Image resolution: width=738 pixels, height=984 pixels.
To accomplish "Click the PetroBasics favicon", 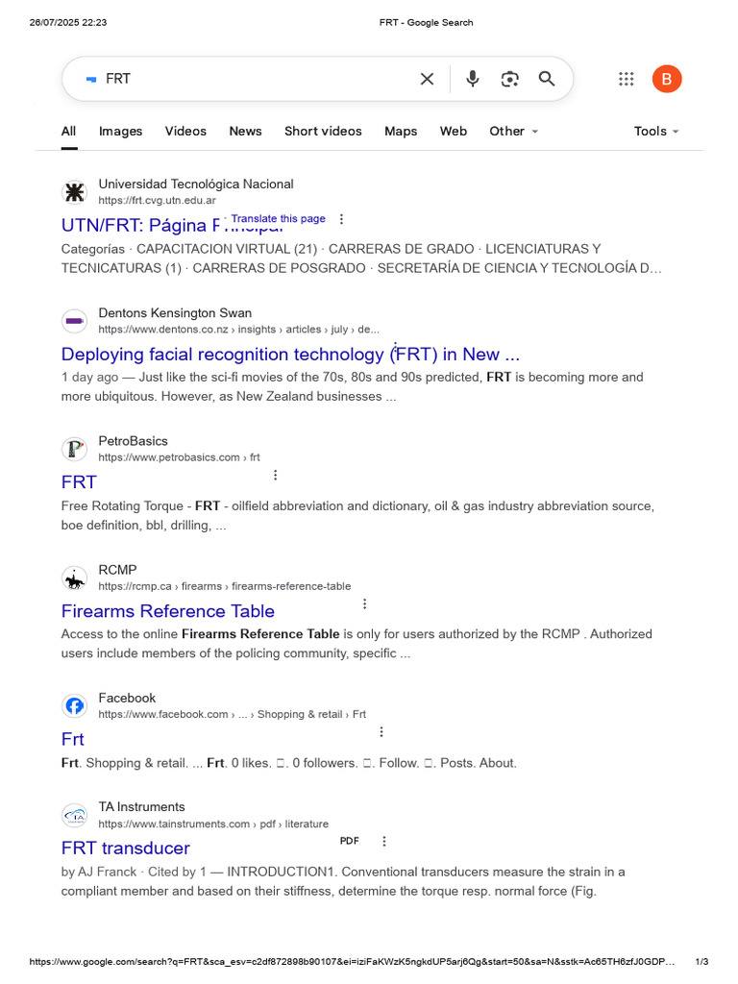I will pos(75,449).
